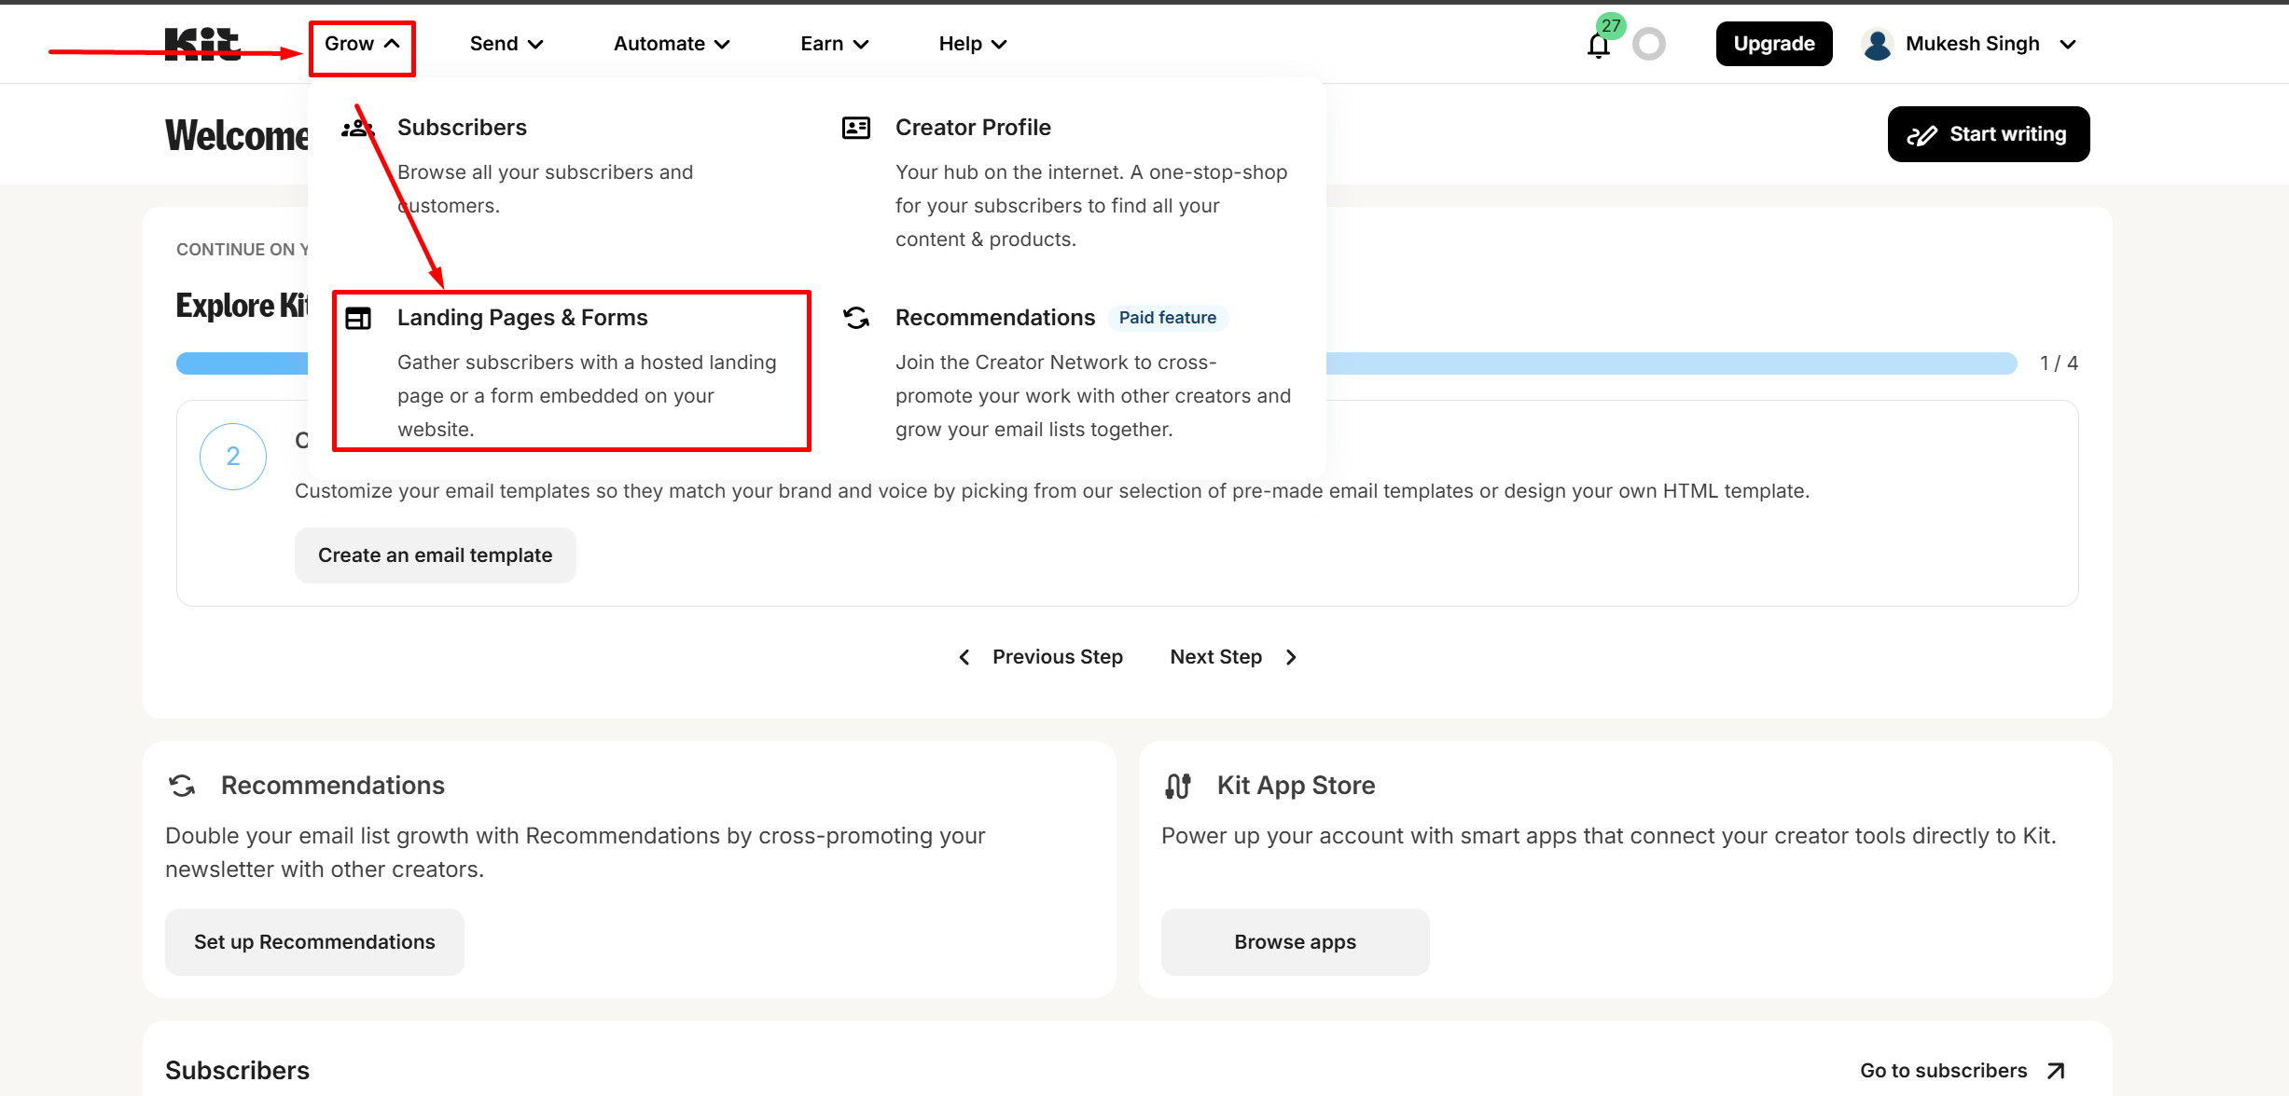Image resolution: width=2289 pixels, height=1096 pixels.
Task: Click the notification bell icon
Action: pos(1598,45)
